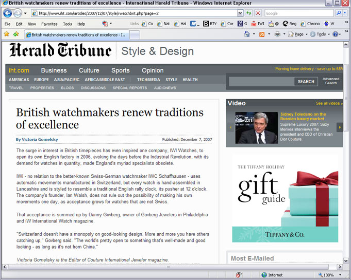Open the Sports section

click(121, 70)
